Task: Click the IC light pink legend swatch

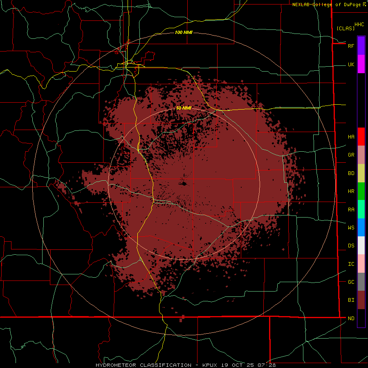Action: click(361, 264)
